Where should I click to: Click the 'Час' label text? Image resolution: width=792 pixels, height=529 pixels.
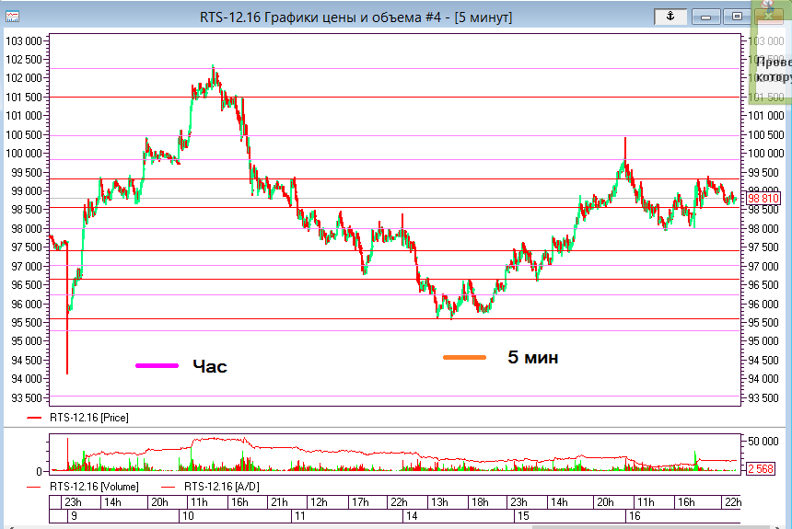tap(210, 366)
